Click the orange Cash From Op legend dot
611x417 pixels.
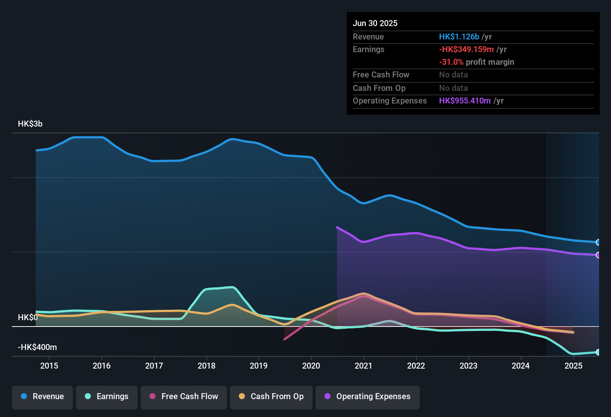[242, 397]
